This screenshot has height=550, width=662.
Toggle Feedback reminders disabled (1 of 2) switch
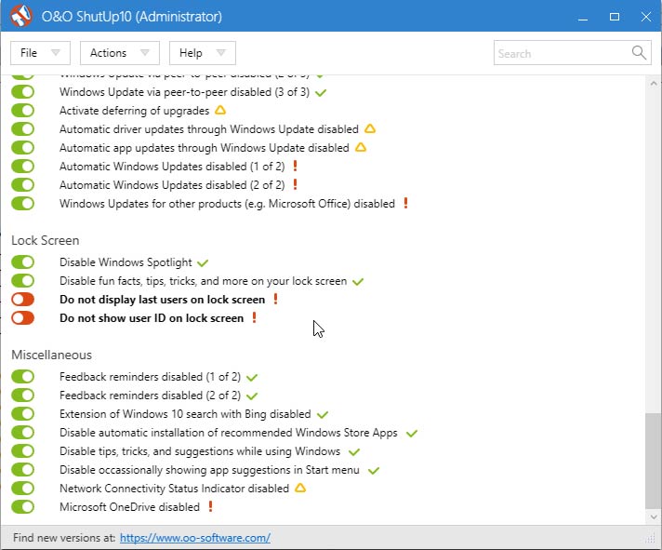click(x=23, y=376)
